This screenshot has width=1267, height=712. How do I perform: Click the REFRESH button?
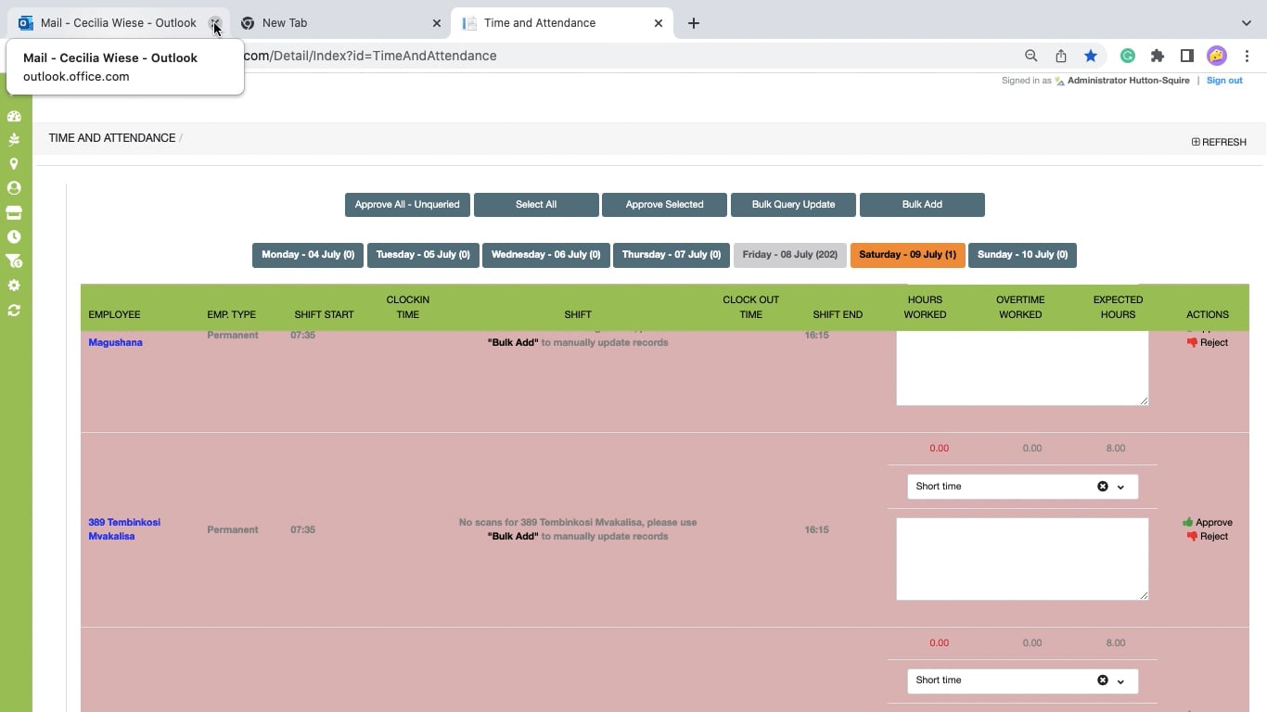(x=1219, y=142)
